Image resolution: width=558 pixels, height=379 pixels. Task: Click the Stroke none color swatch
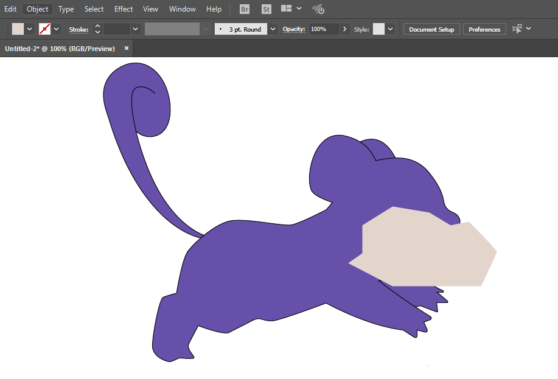pyautogui.click(x=44, y=29)
